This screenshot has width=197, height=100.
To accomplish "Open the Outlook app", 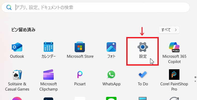I will (17, 50).
